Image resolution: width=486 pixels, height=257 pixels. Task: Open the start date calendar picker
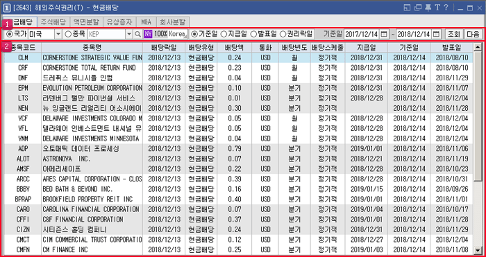[x=384, y=34]
